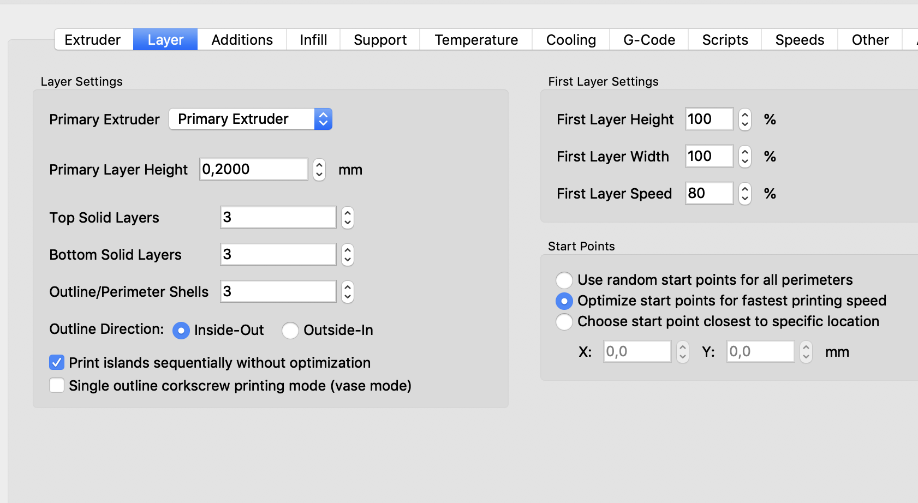The image size is (918, 503).
Task: Select Outside-In outline direction
Action: tap(290, 330)
